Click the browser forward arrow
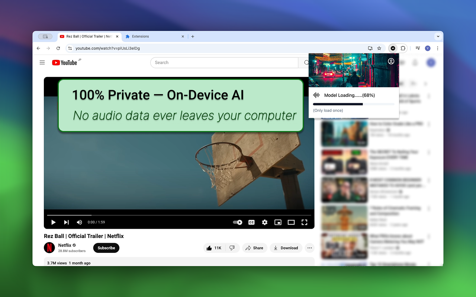 click(x=48, y=48)
